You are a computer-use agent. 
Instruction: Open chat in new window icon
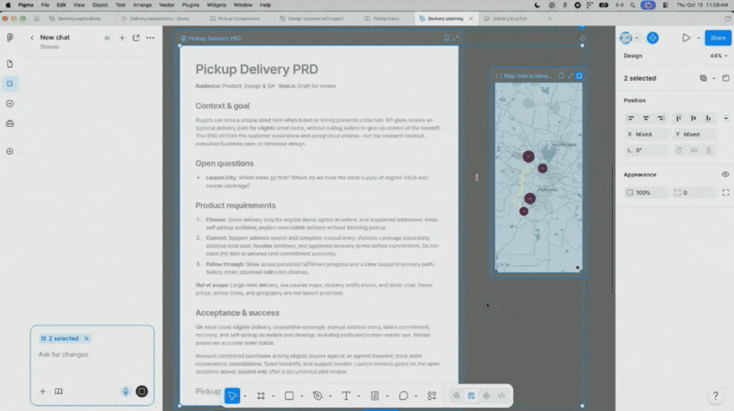coord(136,38)
